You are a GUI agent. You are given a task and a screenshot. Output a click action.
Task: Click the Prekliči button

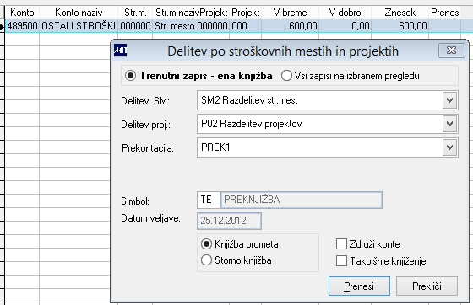click(427, 286)
